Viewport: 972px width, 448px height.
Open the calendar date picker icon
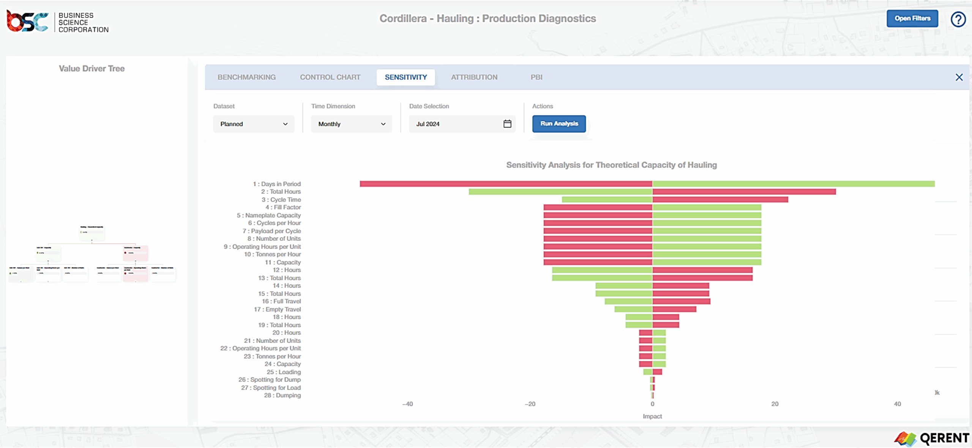pos(508,124)
